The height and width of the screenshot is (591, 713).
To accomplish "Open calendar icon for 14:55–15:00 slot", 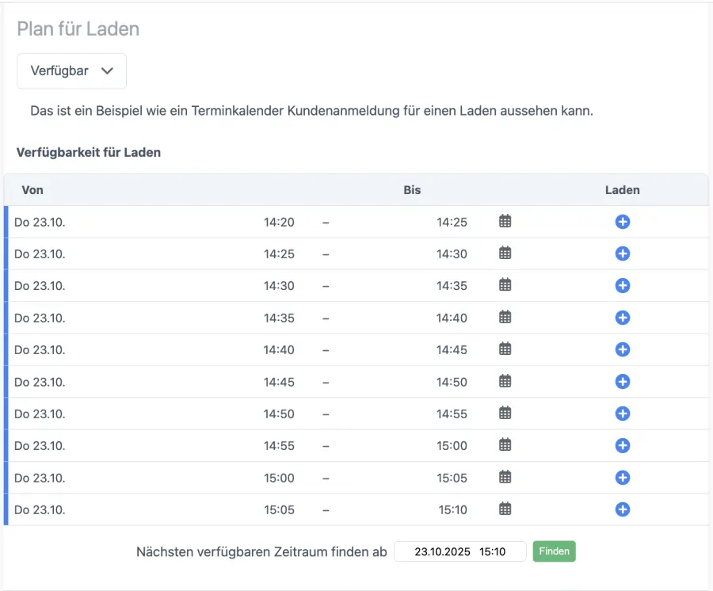I will [x=505, y=445].
